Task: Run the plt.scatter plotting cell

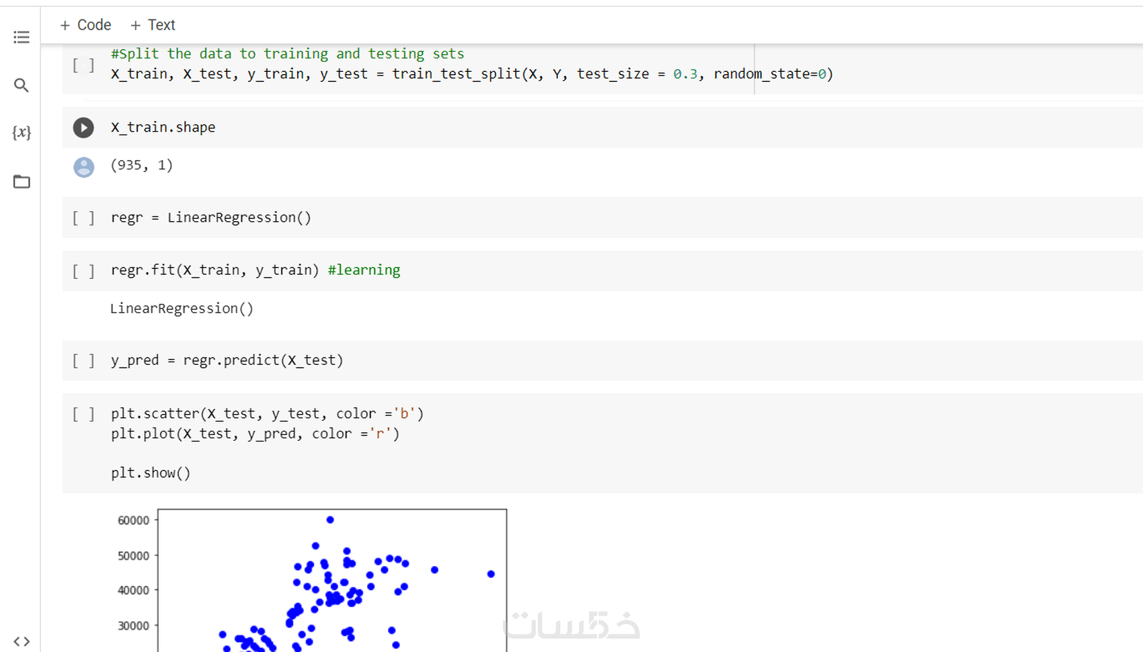Action: 83,414
